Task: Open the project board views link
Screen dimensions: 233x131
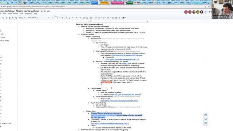Action: (119, 101)
